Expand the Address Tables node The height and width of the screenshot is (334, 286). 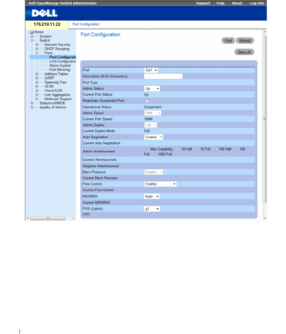click(x=37, y=74)
